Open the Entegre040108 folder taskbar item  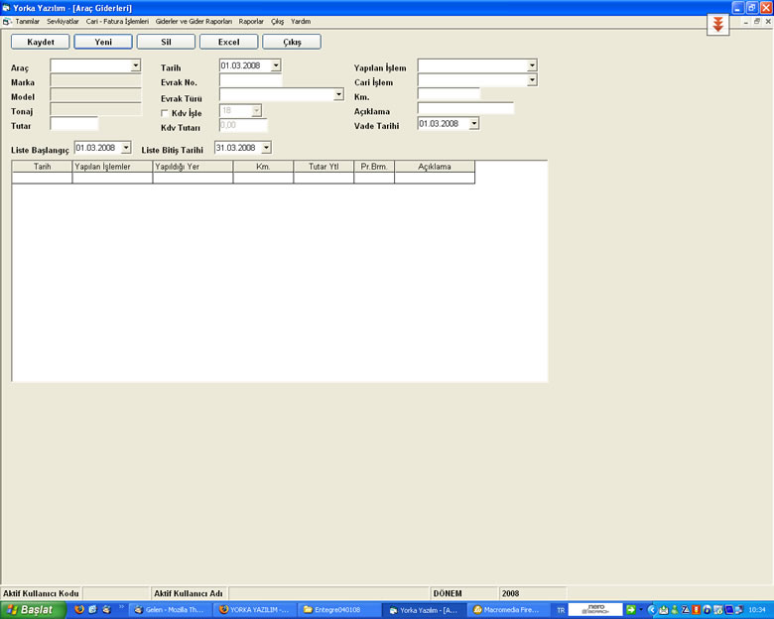pyautogui.click(x=339, y=610)
